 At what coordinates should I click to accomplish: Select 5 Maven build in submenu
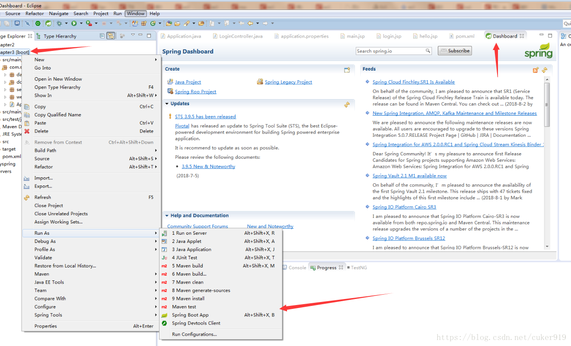point(220,266)
